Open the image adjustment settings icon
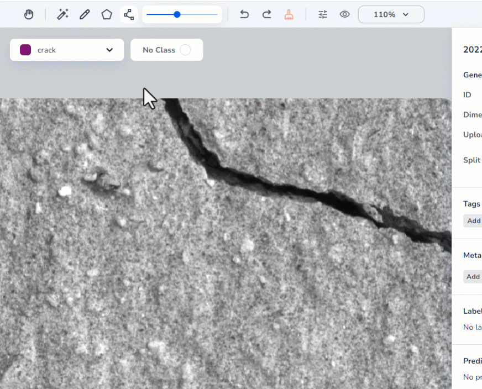Screen dimensions: 482x389 coord(323,14)
